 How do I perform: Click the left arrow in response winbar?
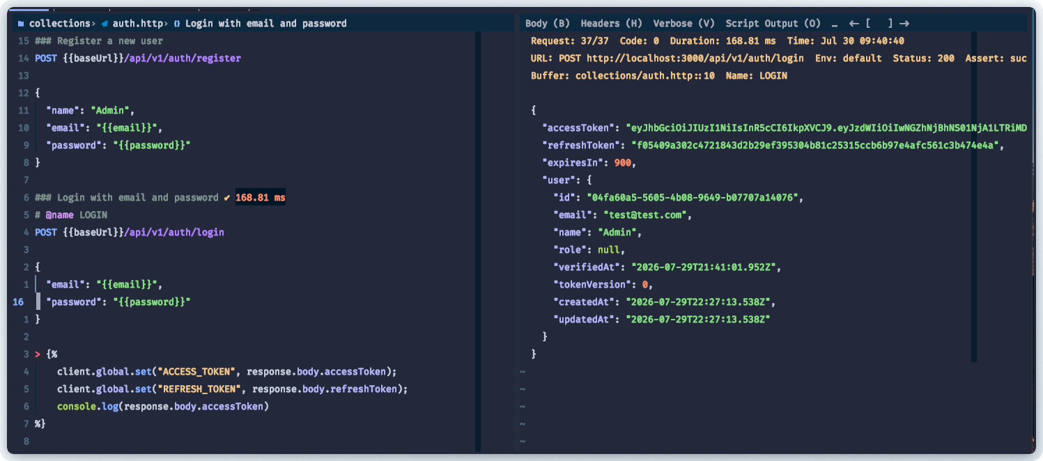[853, 24]
